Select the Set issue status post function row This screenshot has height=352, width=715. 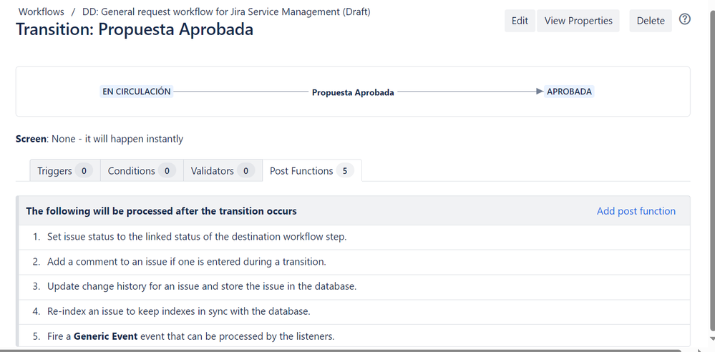[354, 237]
